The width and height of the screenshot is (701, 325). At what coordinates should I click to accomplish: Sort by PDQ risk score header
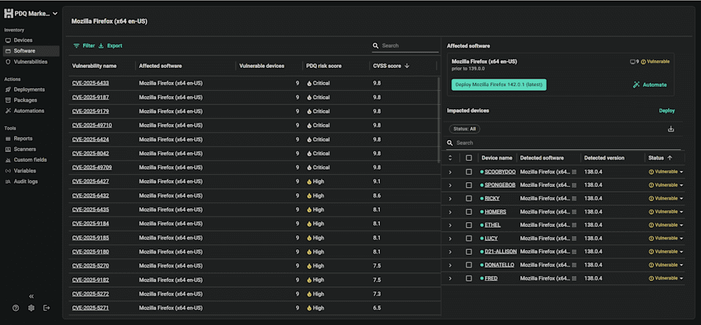(x=324, y=66)
